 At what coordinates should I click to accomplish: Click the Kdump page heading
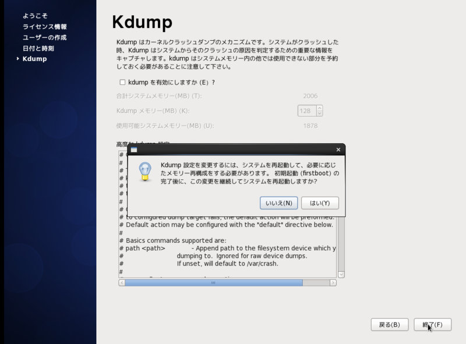click(x=142, y=22)
